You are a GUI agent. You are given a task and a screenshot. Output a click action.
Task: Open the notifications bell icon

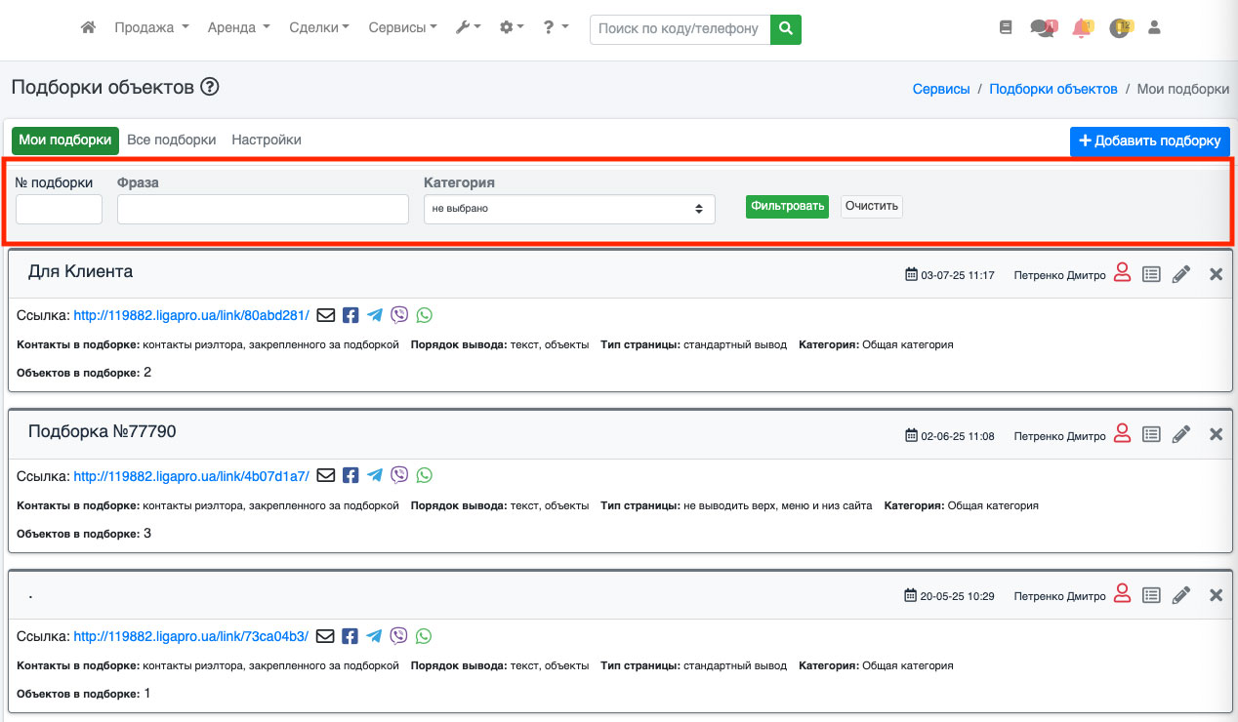(x=1081, y=28)
